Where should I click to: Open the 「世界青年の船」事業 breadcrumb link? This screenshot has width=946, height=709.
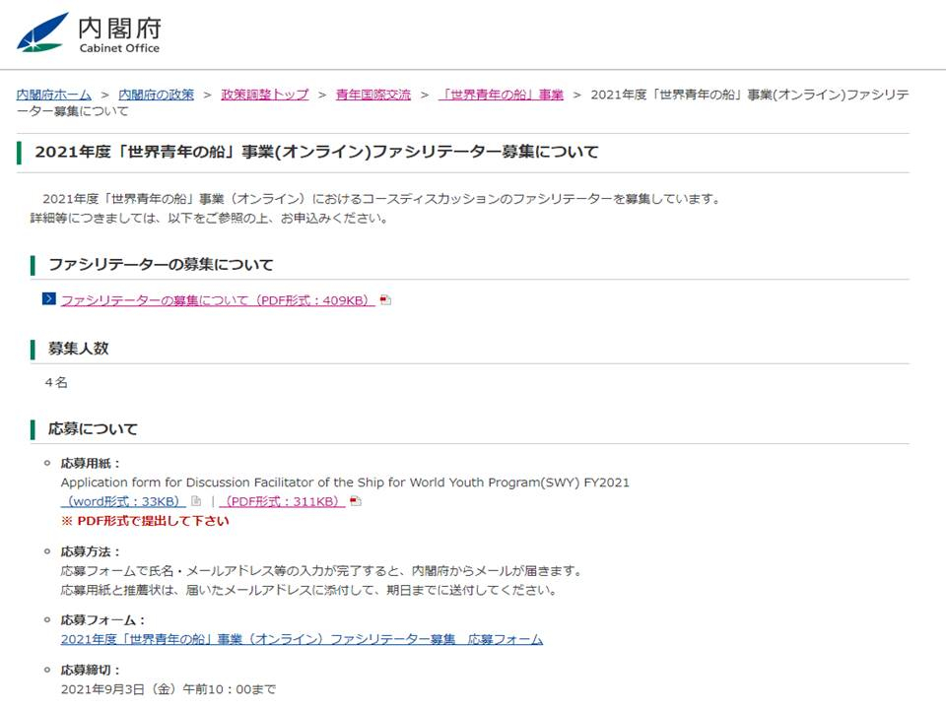pyautogui.click(x=501, y=95)
